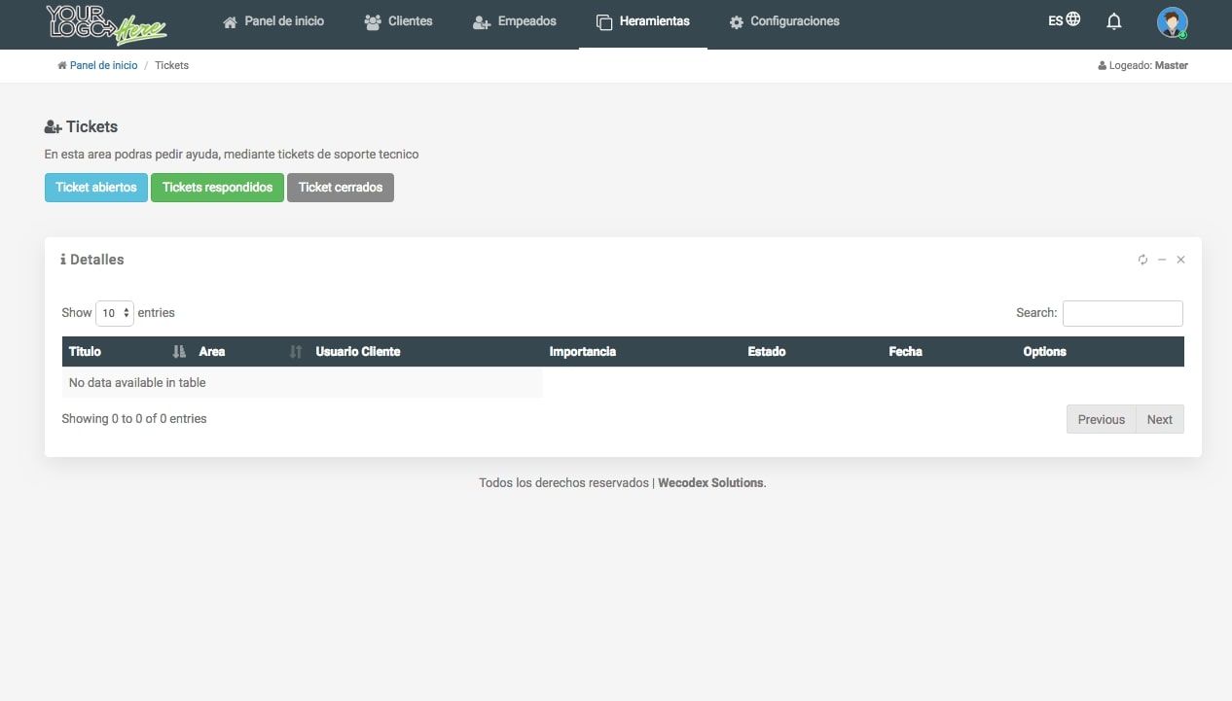Open the Heramientas menu
The image size is (1232, 701).
[642, 21]
